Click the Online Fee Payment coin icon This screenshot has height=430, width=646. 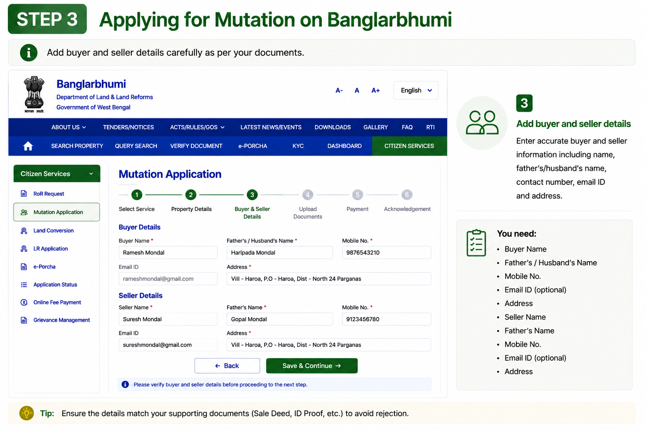pyautogui.click(x=24, y=302)
